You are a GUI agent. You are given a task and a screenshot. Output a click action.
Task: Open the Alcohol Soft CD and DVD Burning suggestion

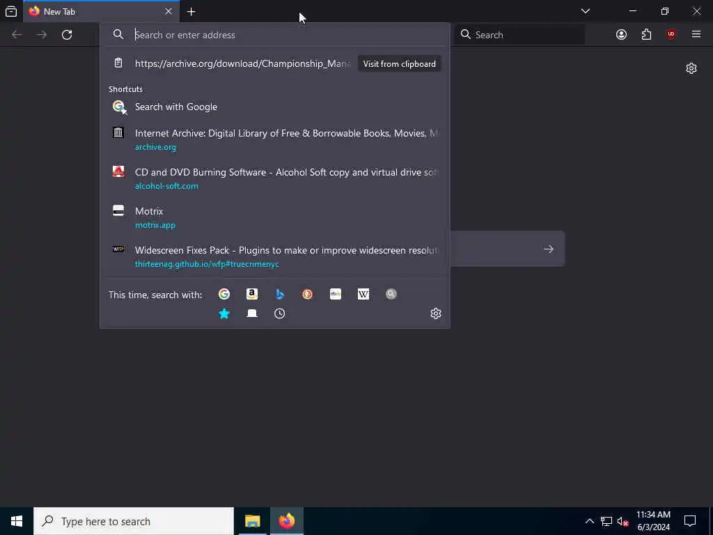pyautogui.click(x=274, y=178)
